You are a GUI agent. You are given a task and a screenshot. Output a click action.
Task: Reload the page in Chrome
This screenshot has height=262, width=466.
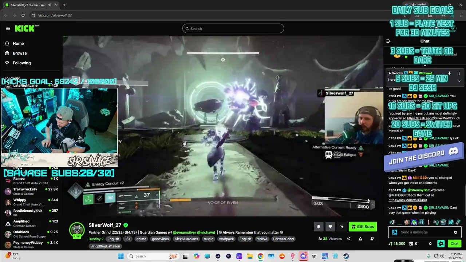coord(23,15)
